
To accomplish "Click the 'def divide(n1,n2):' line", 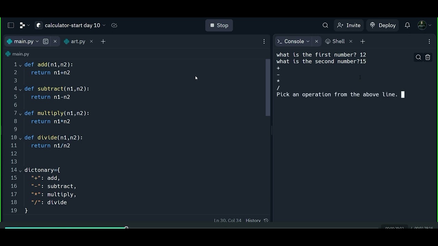I will 54,138.
